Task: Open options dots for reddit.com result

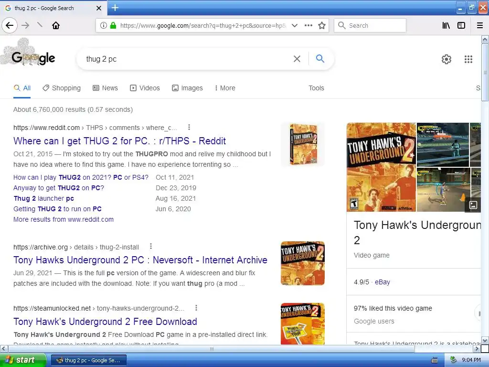Action: (x=189, y=127)
